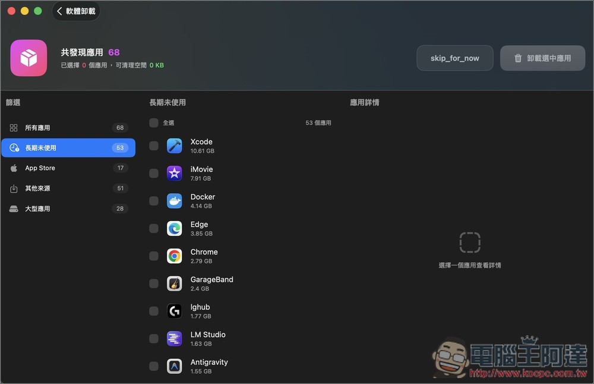The width and height of the screenshot is (594, 384).
Task: Check the Edge checkbox
Action: (154, 229)
